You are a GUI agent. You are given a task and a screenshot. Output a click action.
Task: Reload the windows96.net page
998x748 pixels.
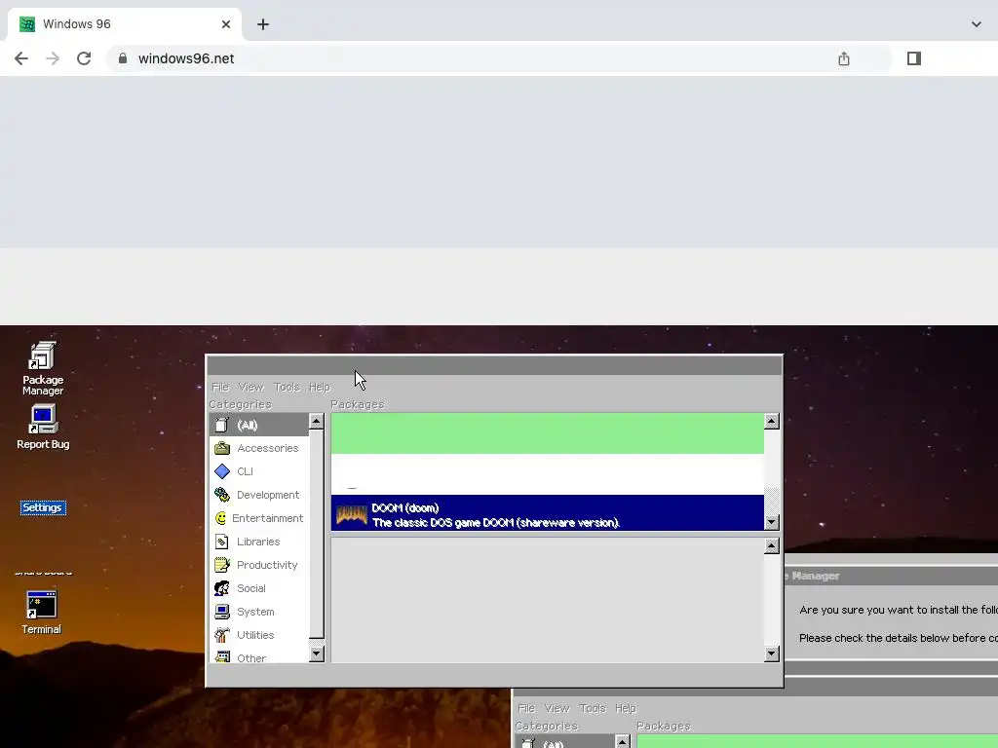point(84,58)
